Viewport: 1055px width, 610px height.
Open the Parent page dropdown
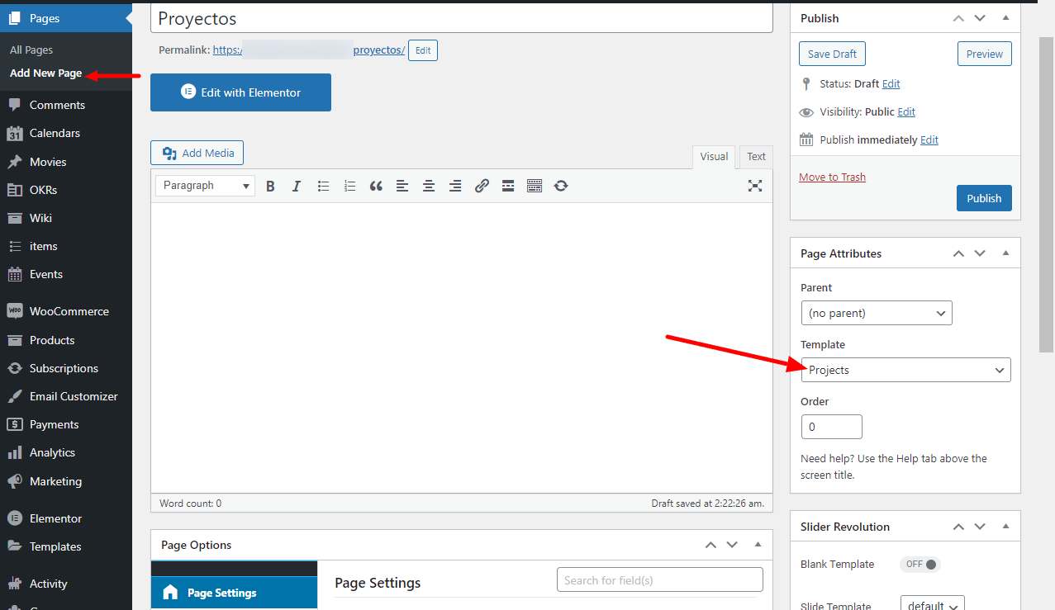[x=876, y=313]
